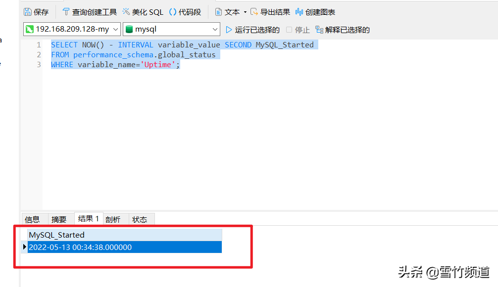Click performance_schema in the FROM line

coord(113,54)
